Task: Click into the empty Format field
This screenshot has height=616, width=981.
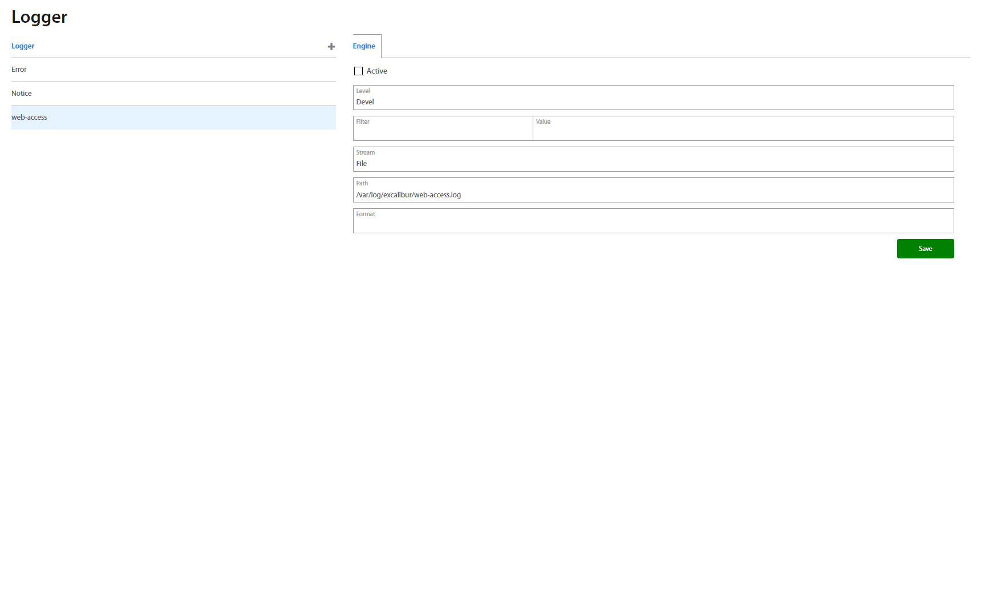Action: 652,224
